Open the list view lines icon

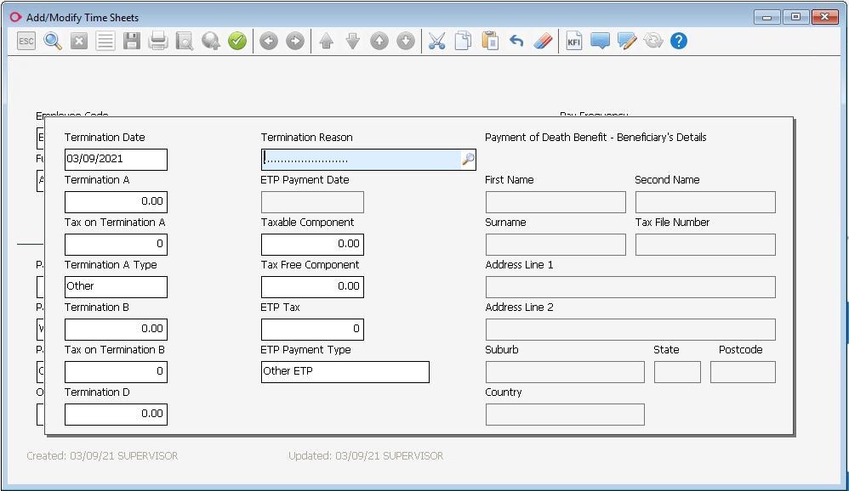[x=105, y=41]
